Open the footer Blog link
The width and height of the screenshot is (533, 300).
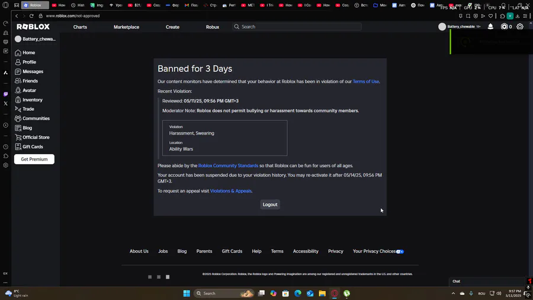(x=182, y=251)
